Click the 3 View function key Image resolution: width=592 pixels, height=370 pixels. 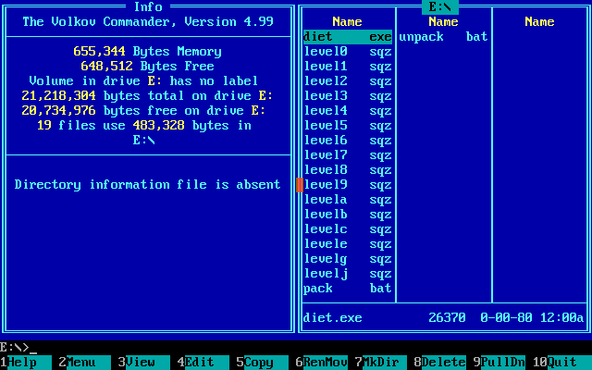tap(144, 363)
